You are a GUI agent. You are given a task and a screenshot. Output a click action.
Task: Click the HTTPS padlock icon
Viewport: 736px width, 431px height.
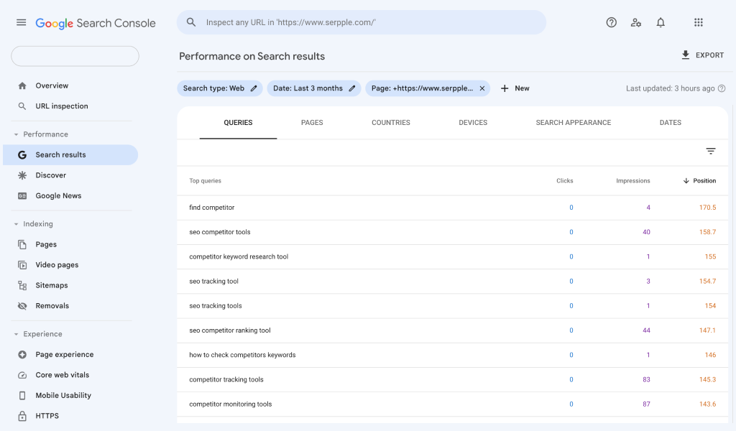tap(22, 416)
